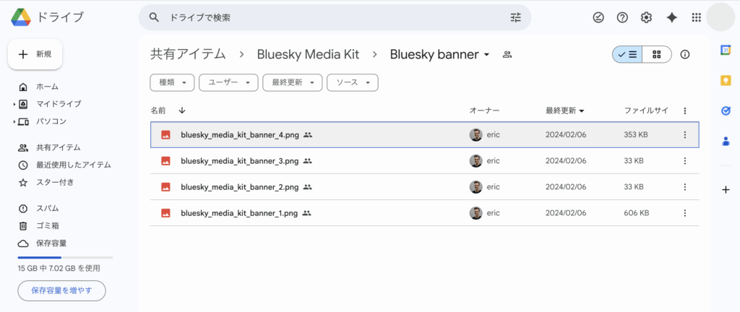Open Google Keep in side panel
The height and width of the screenshot is (312, 740).
(x=726, y=80)
